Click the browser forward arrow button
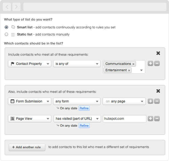169x161 pixels. (16, 7)
